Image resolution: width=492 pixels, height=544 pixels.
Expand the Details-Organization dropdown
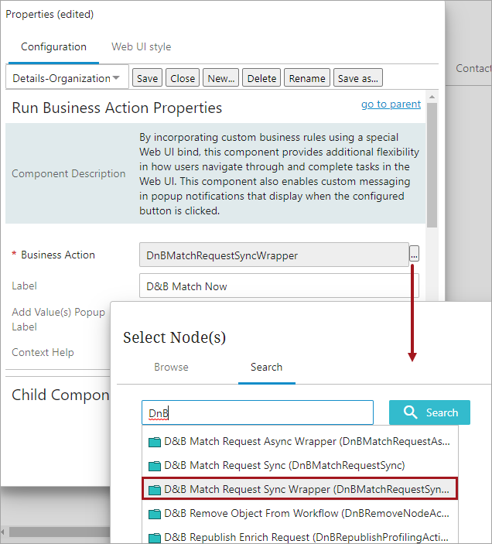point(67,78)
